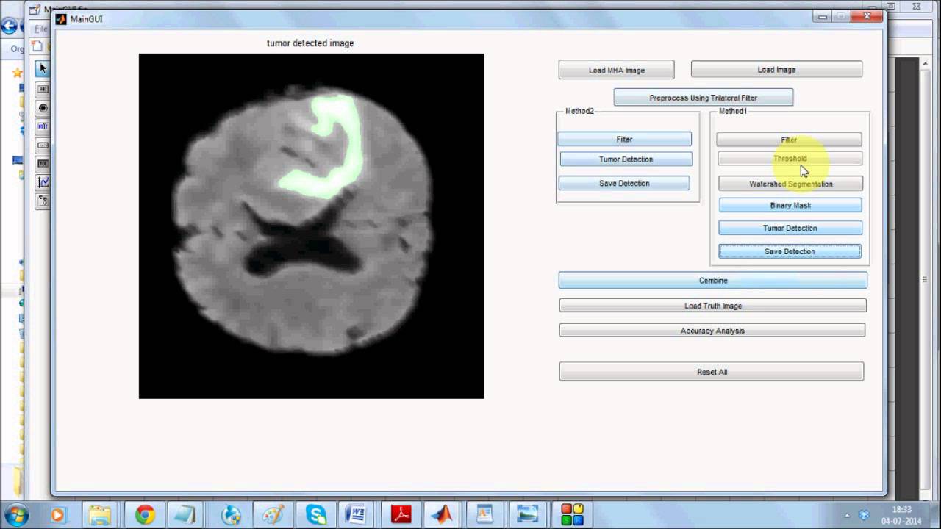Image resolution: width=941 pixels, height=529 pixels.
Task: Select the Button Group component in GUIDE palette
Action: pos(43,200)
